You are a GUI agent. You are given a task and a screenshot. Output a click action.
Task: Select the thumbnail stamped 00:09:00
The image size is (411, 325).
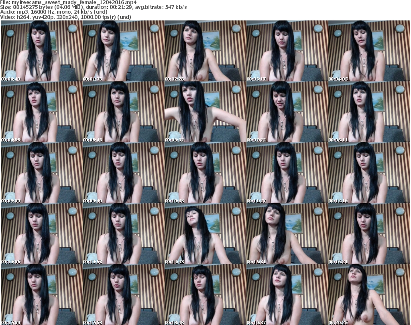pos(42,173)
